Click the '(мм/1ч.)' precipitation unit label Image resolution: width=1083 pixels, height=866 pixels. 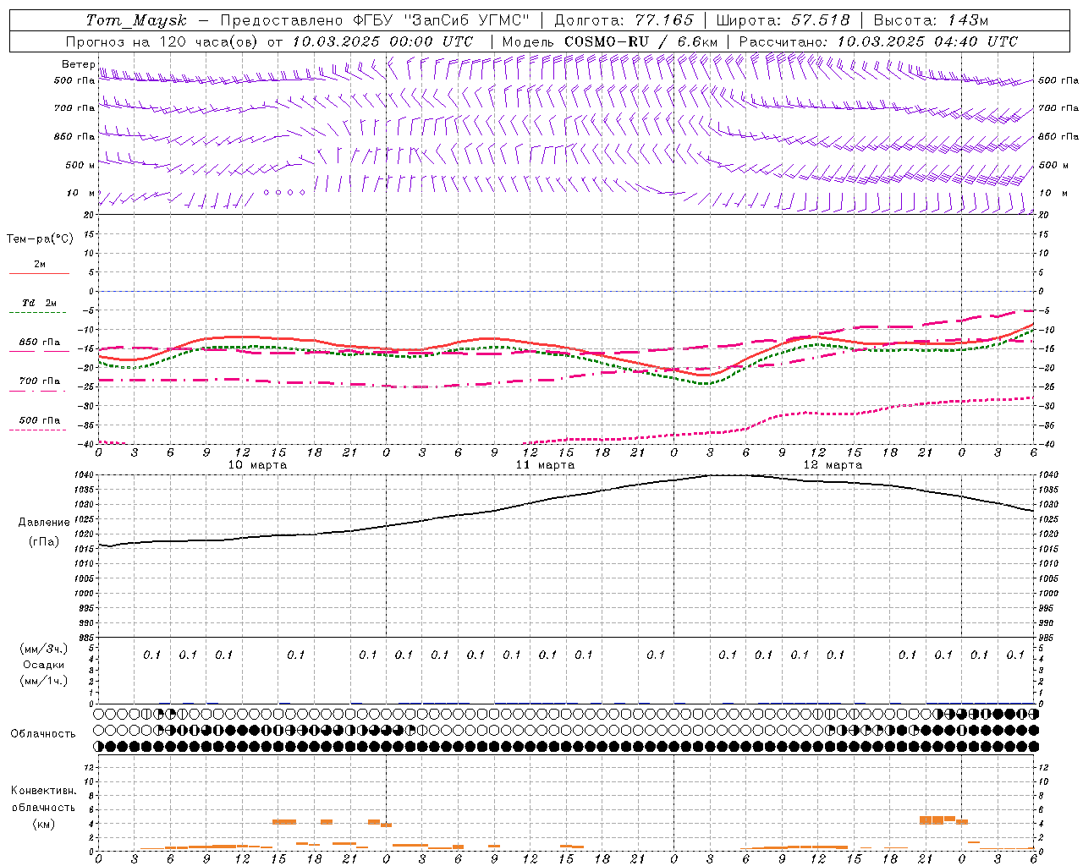tap(43, 681)
